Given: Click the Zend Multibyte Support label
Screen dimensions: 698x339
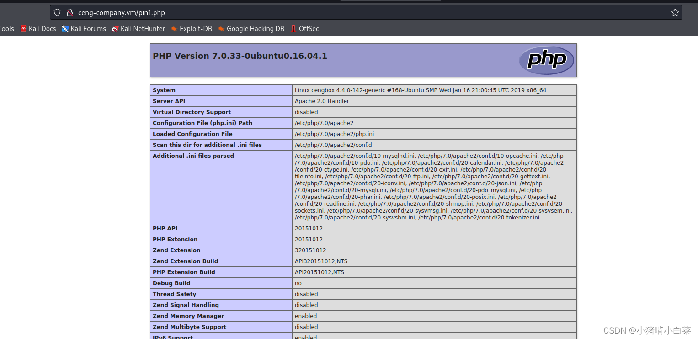Looking at the screenshot, I should (190, 327).
